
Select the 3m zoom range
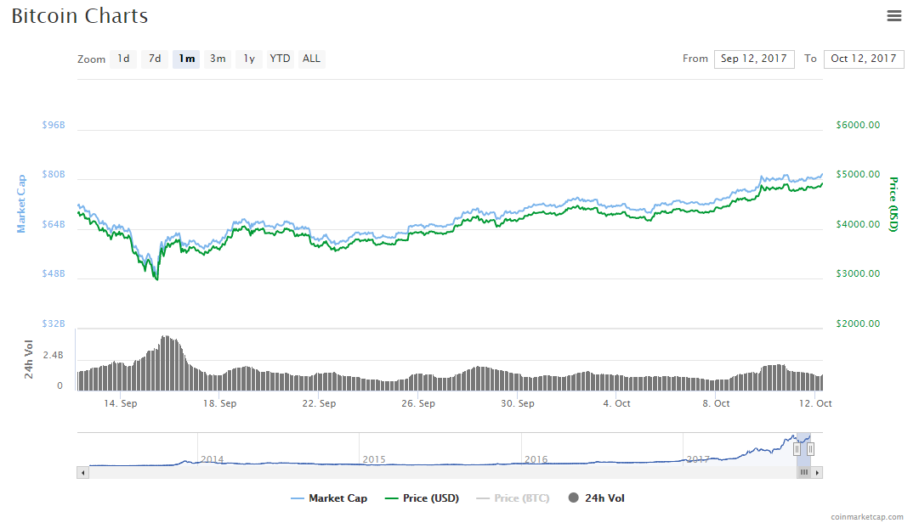(x=218, y=59)
